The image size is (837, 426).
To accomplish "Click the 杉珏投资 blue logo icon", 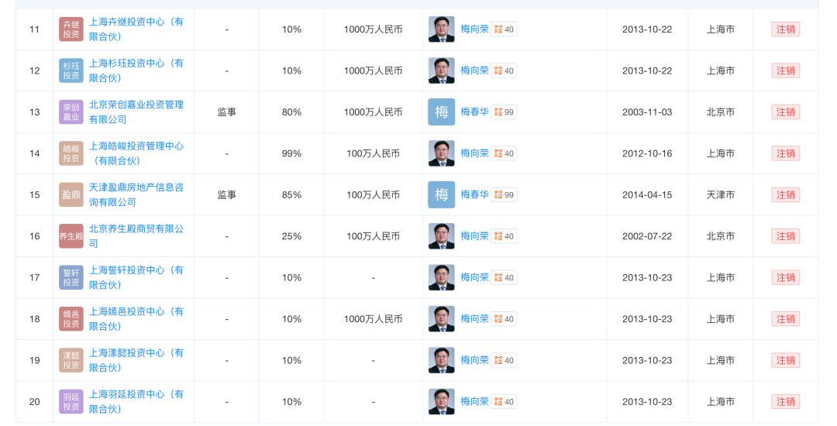I will pyautogui.click(x=71, y=70).
